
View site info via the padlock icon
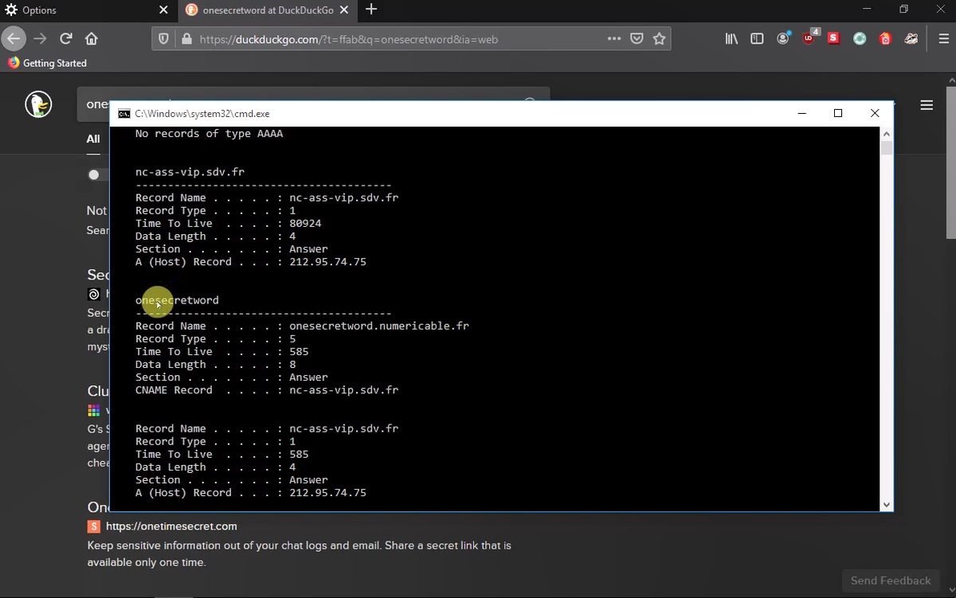click(x=186, y=38)
